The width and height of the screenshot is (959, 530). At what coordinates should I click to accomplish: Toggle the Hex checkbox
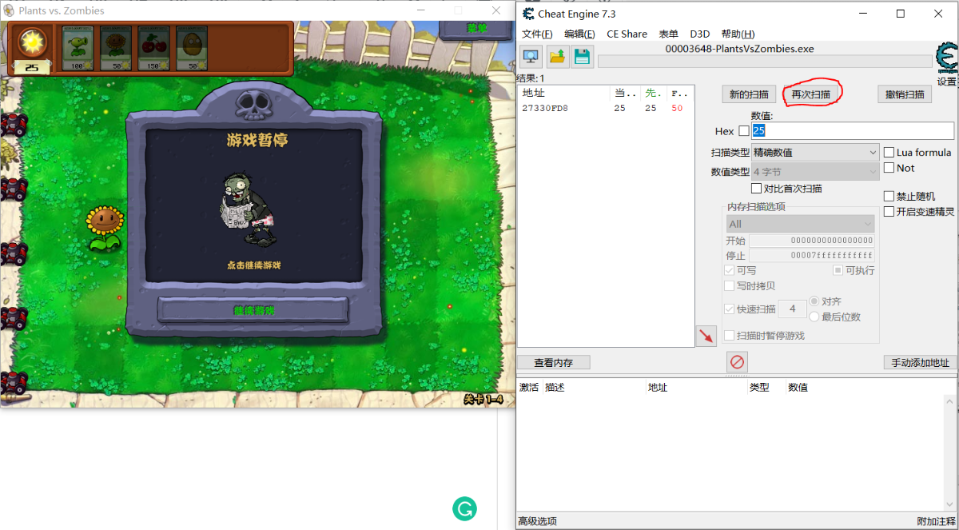pyautogui.click(x=744, y=131)
